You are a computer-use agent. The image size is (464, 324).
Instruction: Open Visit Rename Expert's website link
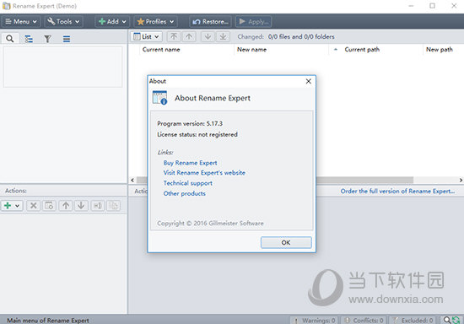click(204, 173)
